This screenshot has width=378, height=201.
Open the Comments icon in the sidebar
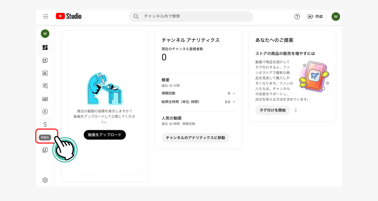[x=45, y=86]
